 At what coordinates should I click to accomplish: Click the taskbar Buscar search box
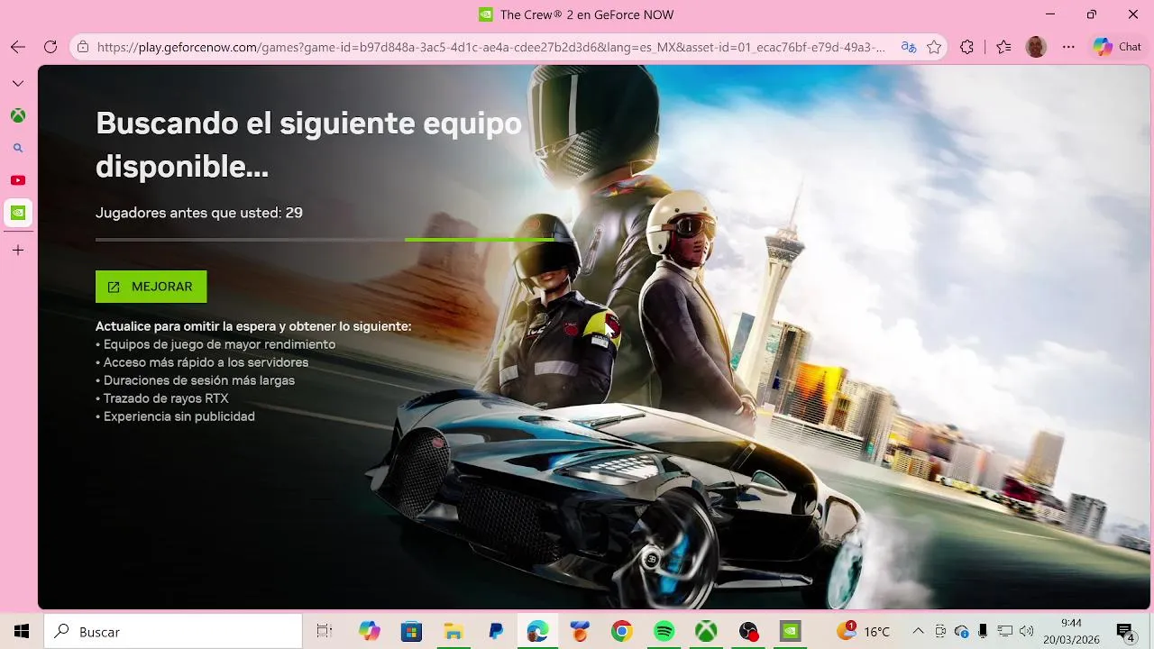pos(173,632)
